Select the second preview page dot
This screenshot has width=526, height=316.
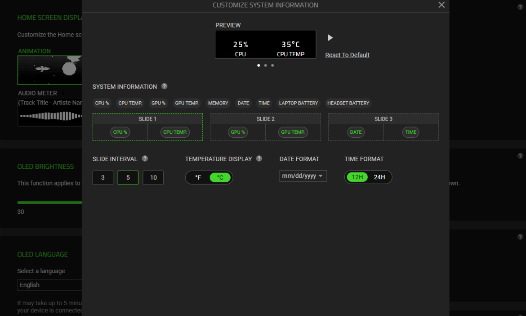266,65
